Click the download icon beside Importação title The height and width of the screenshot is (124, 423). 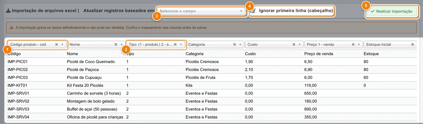tap(8, 11)
